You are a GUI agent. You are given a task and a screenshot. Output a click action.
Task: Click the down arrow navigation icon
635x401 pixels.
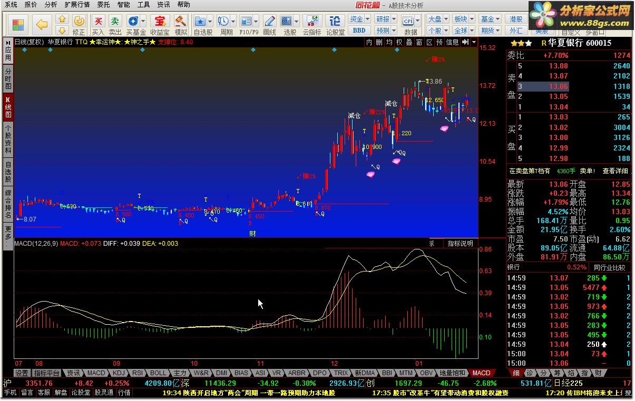pos(62,30)
